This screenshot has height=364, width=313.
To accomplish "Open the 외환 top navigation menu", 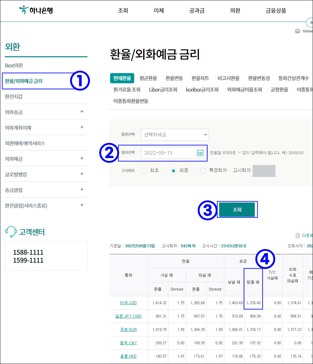I will click(235, 10).
